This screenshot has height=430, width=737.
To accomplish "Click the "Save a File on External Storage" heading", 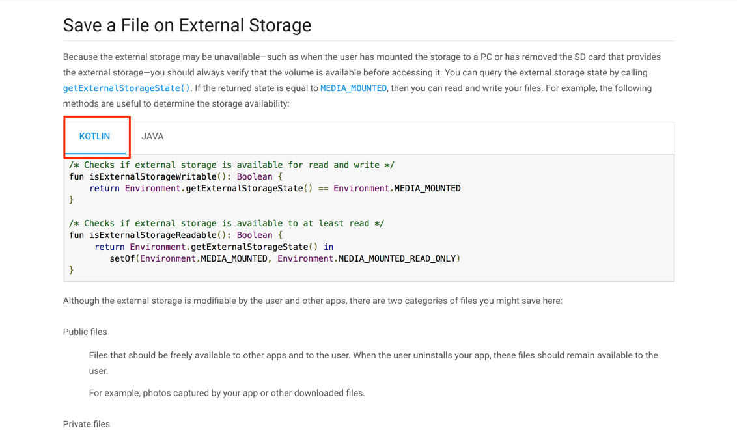I will (187, 25).
